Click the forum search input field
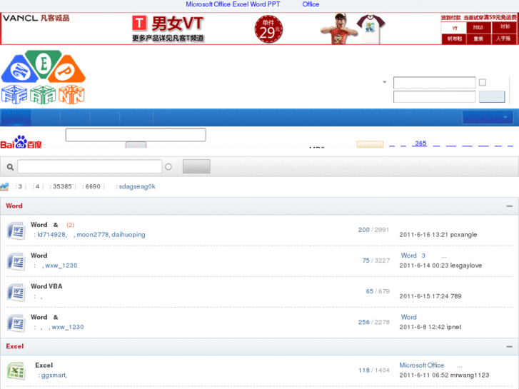519x389 pixels. pyautogui.click(x=90, y=166)
